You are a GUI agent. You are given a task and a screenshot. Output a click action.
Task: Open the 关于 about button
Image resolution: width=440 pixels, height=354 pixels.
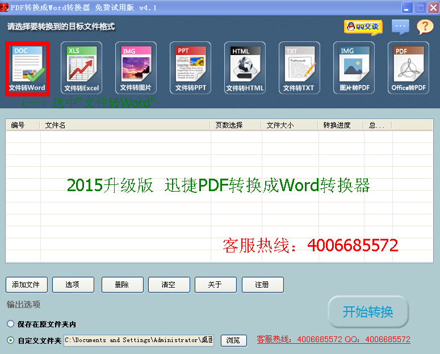click(x=216, y=285)
